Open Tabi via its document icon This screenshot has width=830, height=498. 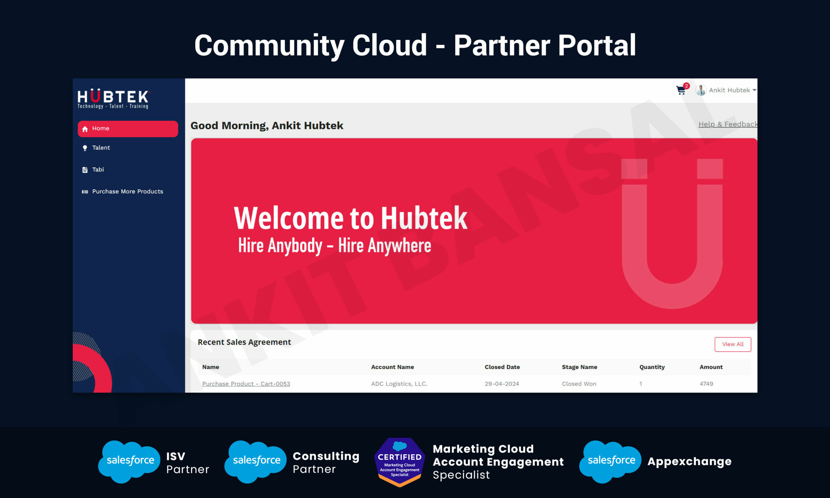click(85, 170)
